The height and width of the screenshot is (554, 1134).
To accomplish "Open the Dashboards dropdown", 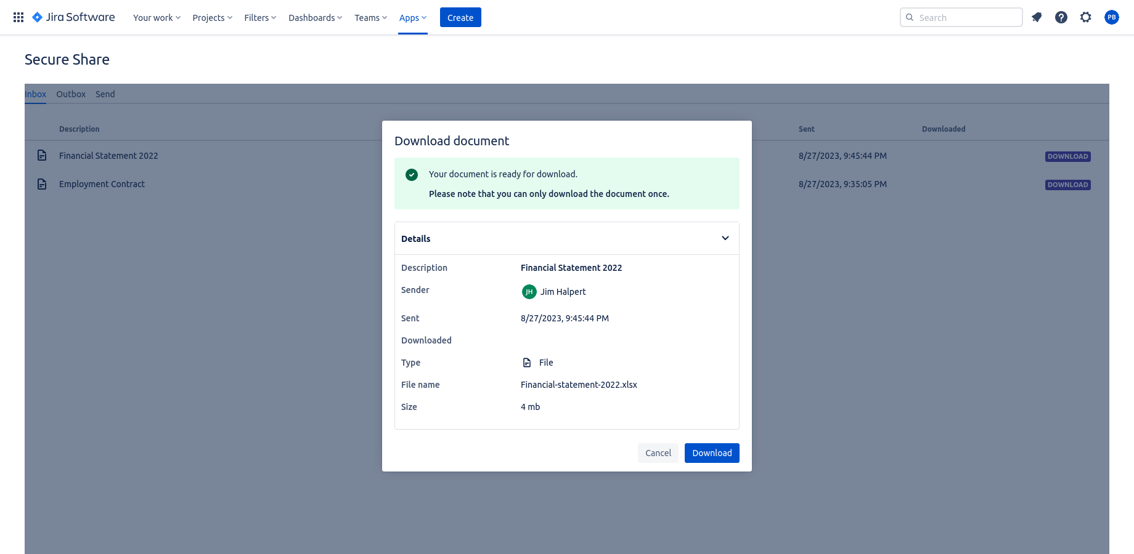I will click(x=316, y=17).
